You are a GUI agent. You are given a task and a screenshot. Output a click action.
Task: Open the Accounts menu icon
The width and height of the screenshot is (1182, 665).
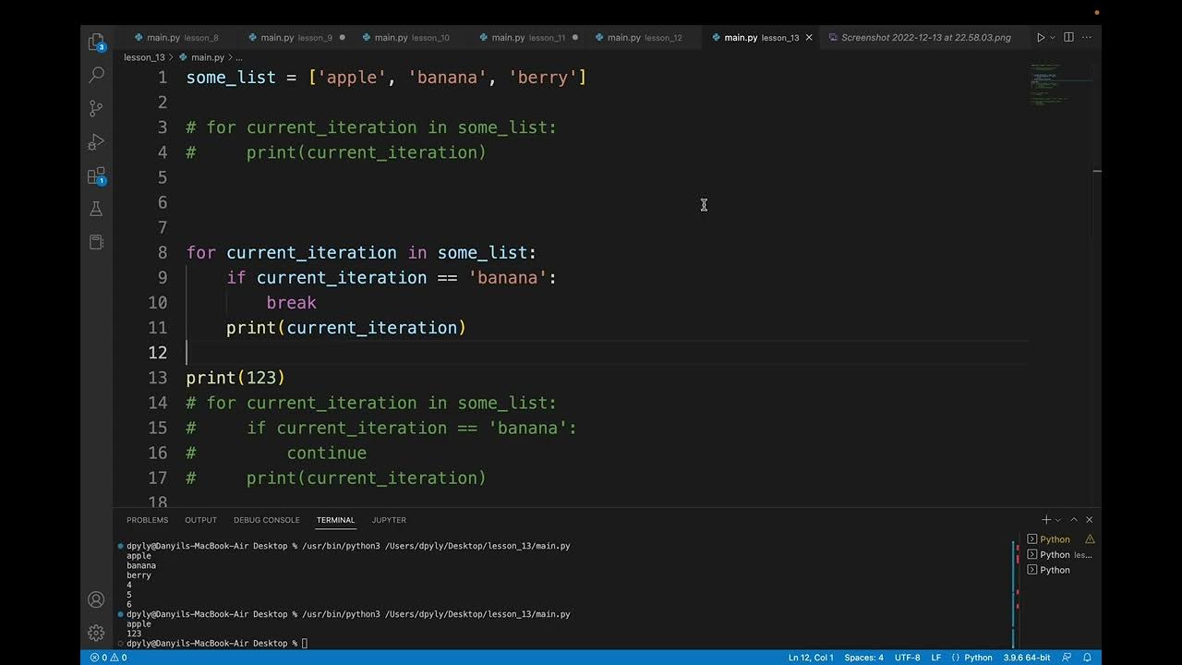coord(96,599)
